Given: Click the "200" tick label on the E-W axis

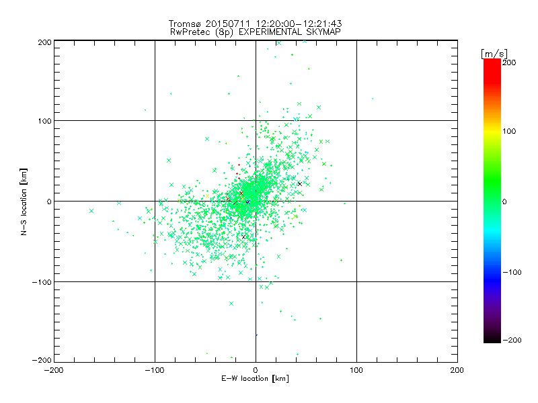Looking at the screenshot, I should pyautogui.click(x=457, y=370).
